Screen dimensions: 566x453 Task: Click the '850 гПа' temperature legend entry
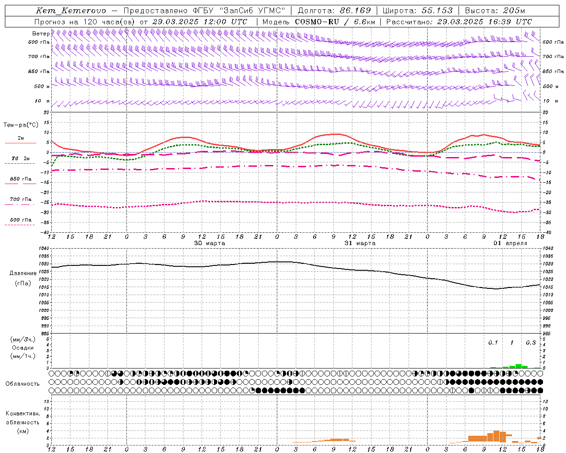point(20,180)
